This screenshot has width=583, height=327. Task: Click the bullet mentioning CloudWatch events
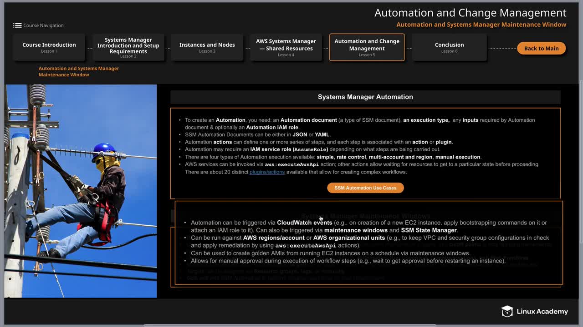[x=369, y=226]
